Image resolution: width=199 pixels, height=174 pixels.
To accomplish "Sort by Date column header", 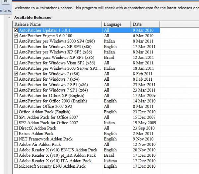I will point(145,24).
